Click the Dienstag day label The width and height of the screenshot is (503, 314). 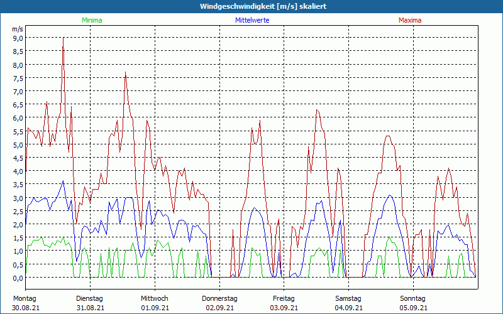pyautogui.click(x=89, y=299)
